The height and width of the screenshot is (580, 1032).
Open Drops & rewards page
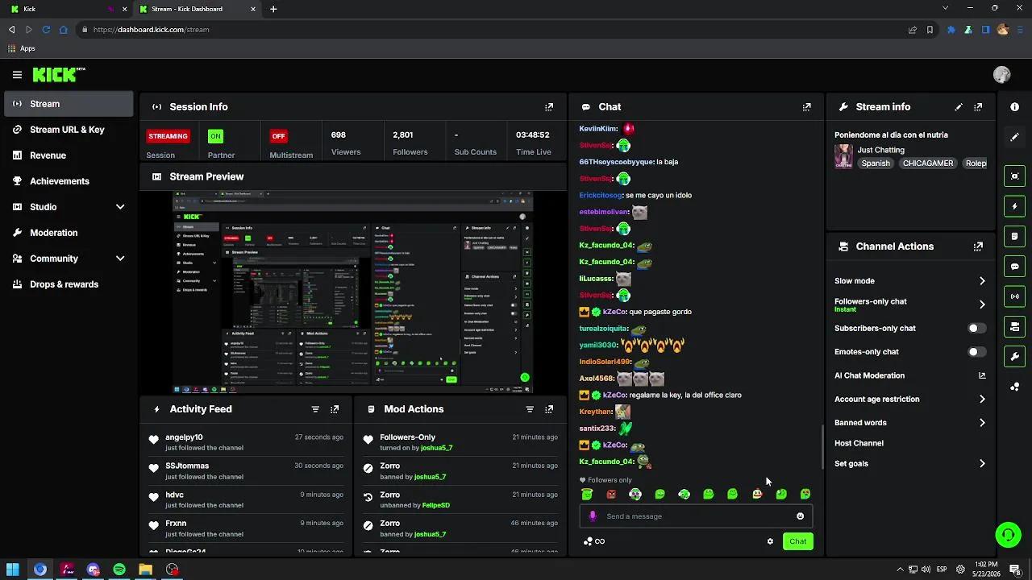(69, 284)
